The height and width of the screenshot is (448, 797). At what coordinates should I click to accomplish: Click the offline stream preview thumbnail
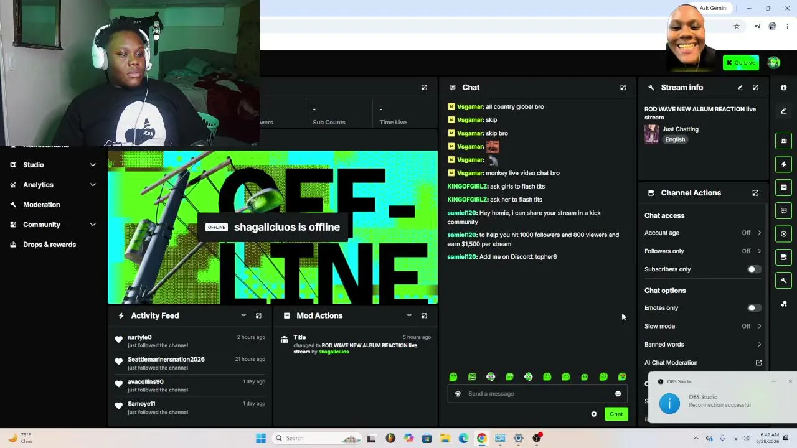point(273,227)
